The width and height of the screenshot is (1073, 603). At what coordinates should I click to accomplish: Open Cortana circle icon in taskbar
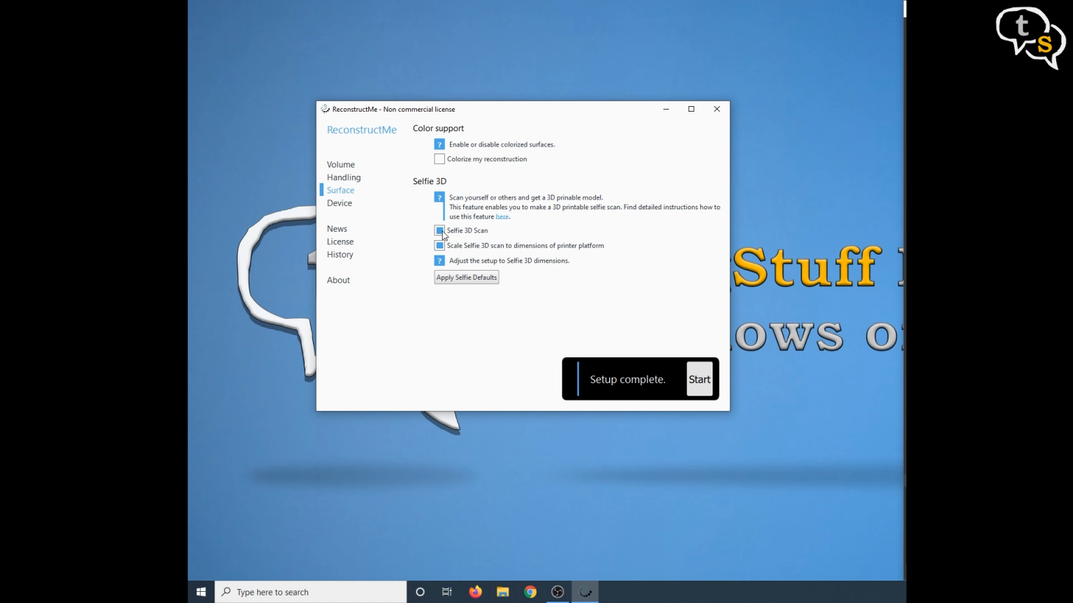pyautogui.click(x=420, y=592)
